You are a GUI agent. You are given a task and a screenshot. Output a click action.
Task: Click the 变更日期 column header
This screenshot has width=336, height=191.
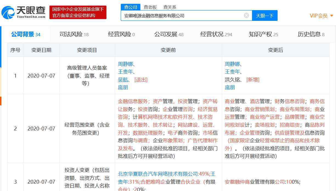pos(41,50)
